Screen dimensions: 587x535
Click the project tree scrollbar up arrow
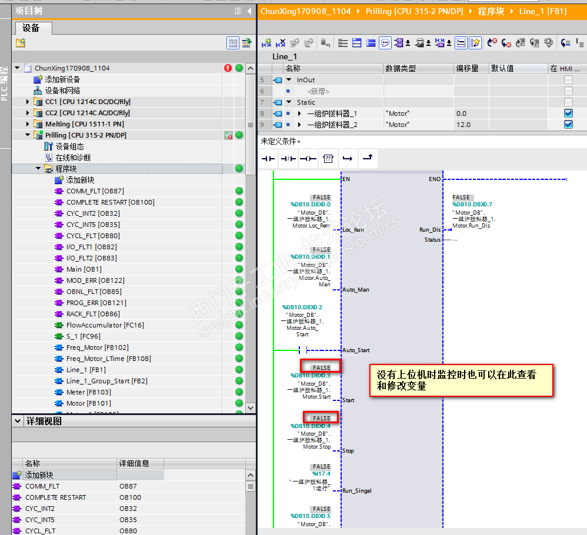pyautogui.click(x=251, y=68)
